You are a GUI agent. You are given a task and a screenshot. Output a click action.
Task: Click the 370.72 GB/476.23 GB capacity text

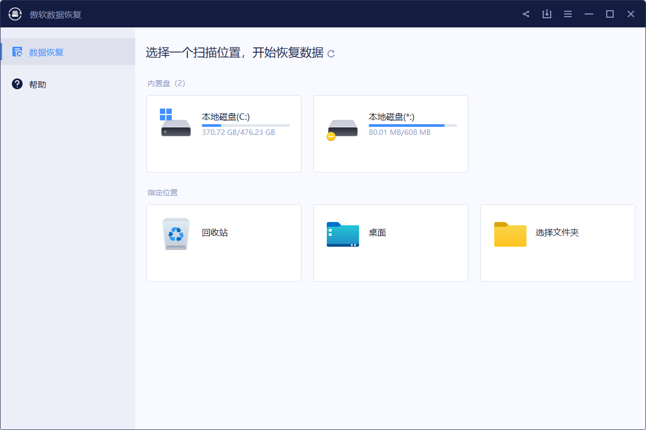(x=238, y=132)
